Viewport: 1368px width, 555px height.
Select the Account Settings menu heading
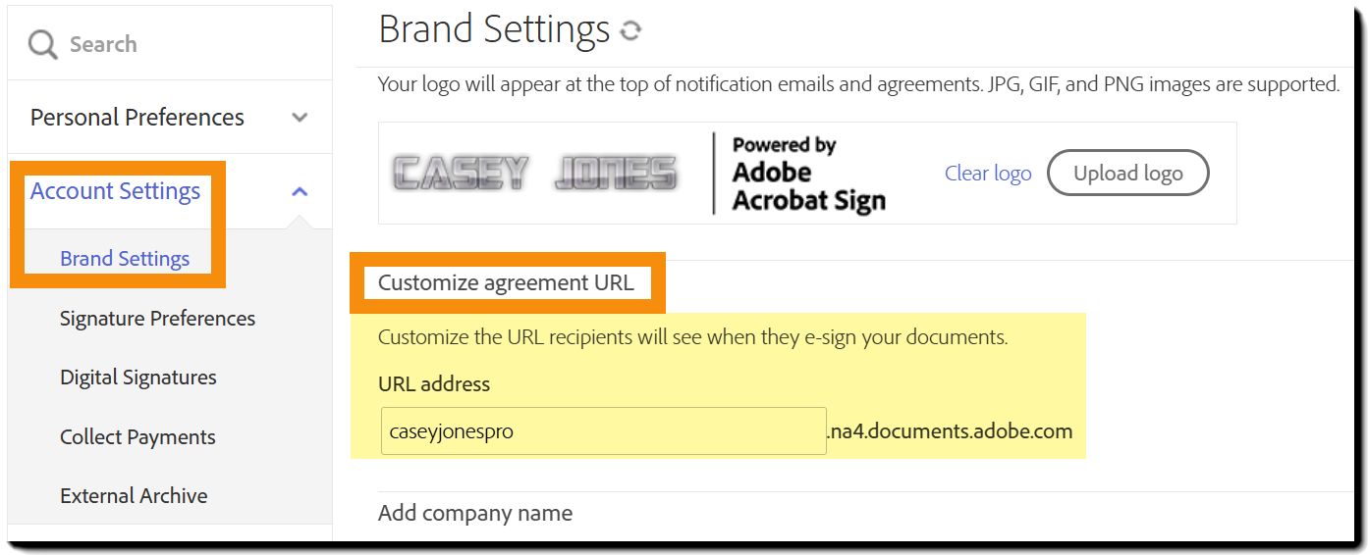tap(115, 191)
